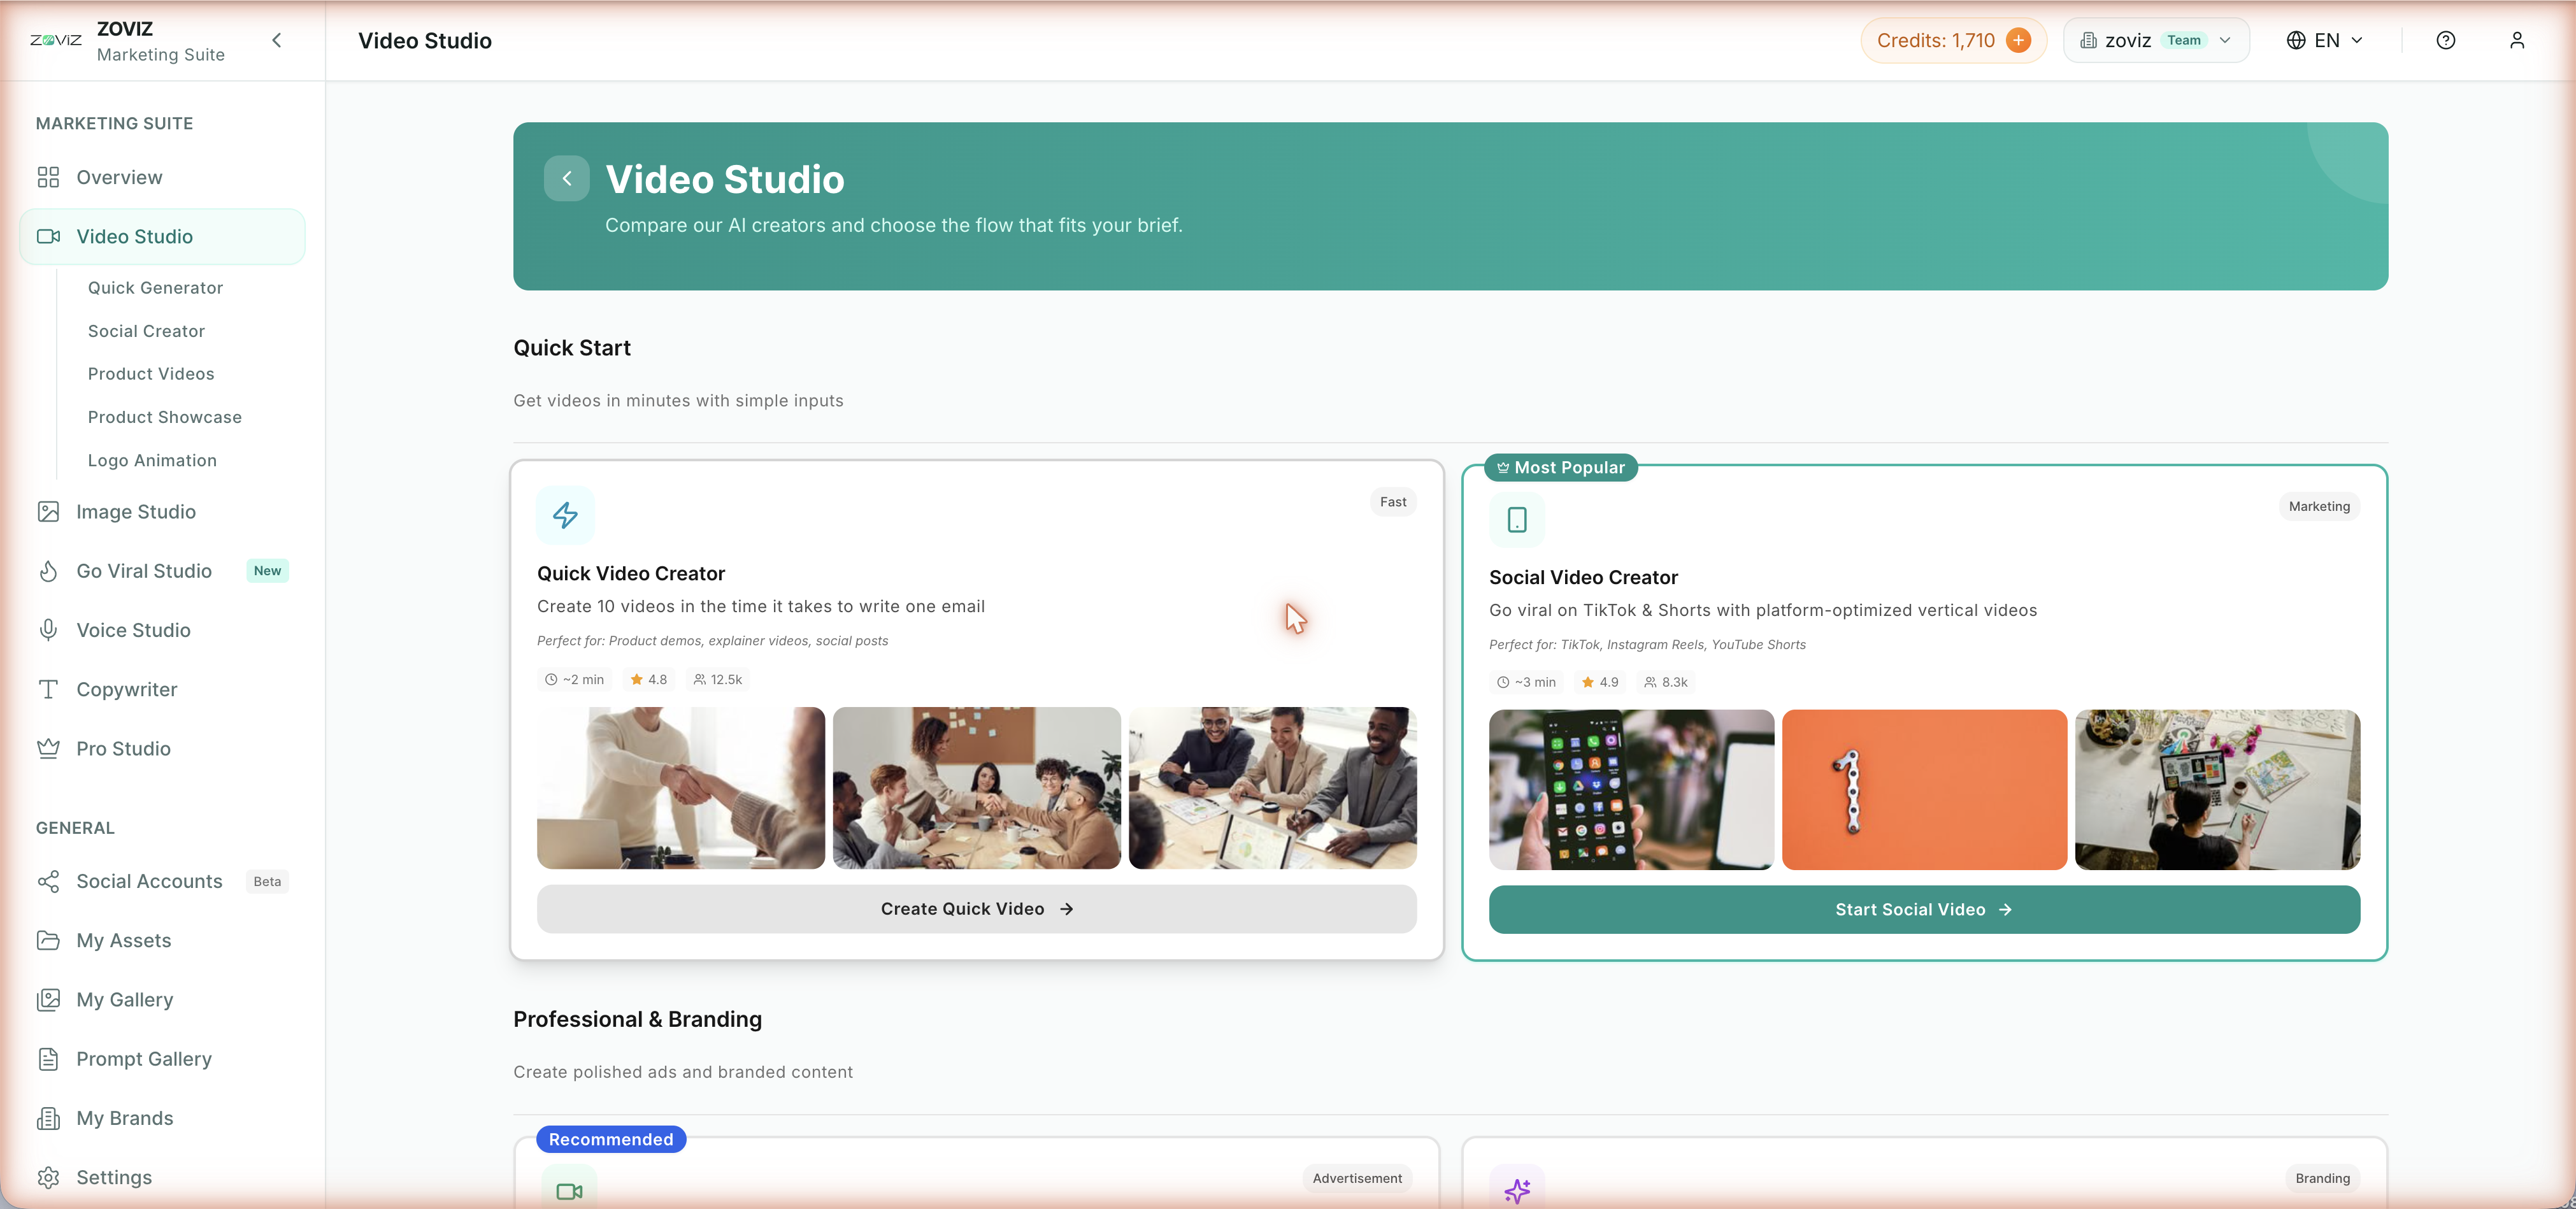Click the Recommended badge
This screenshot has height=1209, width=2576.
[611, 1139]
